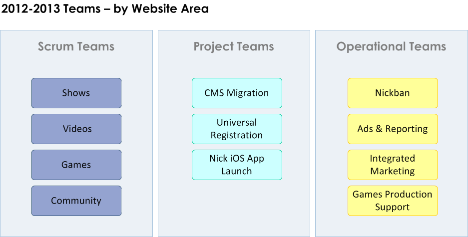Viewport: 468px width, 237px height.
Task: Select the Integrated Marketing box
Action: pos(393,165)
